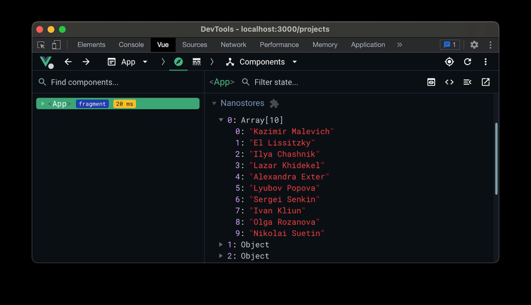Collapse the Nanostores section
This screenshot has width=531, height=305.
coord(214,103)
